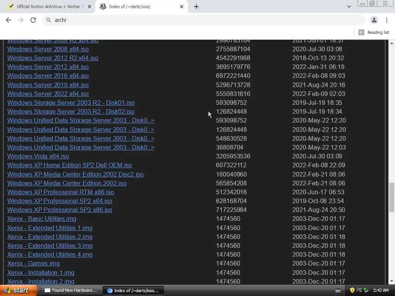This screenshot has width=395, height=296.
Task: Click the 2:42 AM system clock
Action: coord(381,291)
